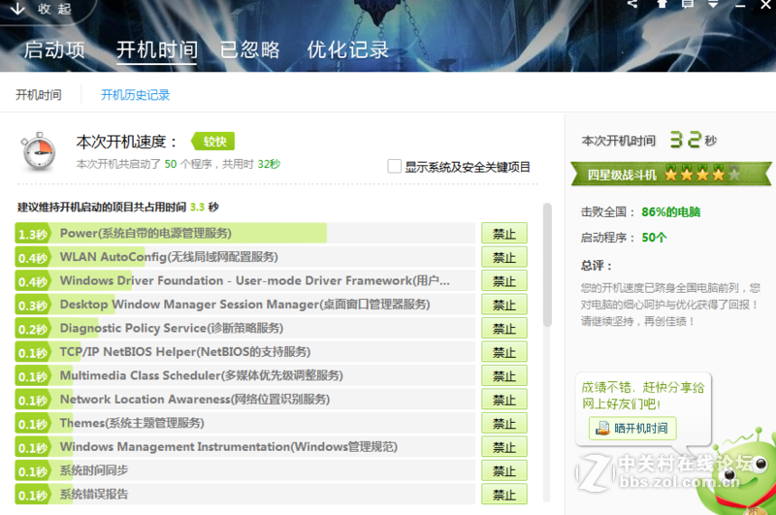Select Network Location Awareness row text
Screen dimensions: 776x515
(x=195, y=400)
